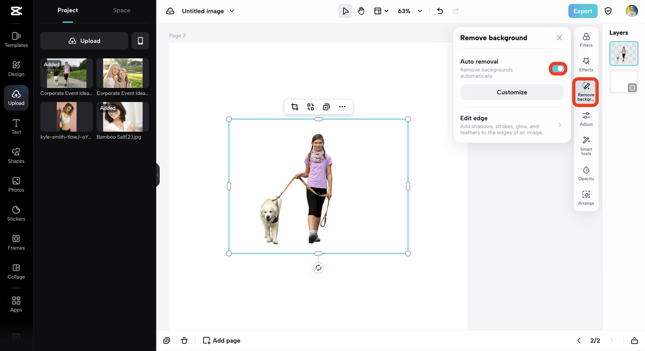Click the Customize button

point(512,92)
